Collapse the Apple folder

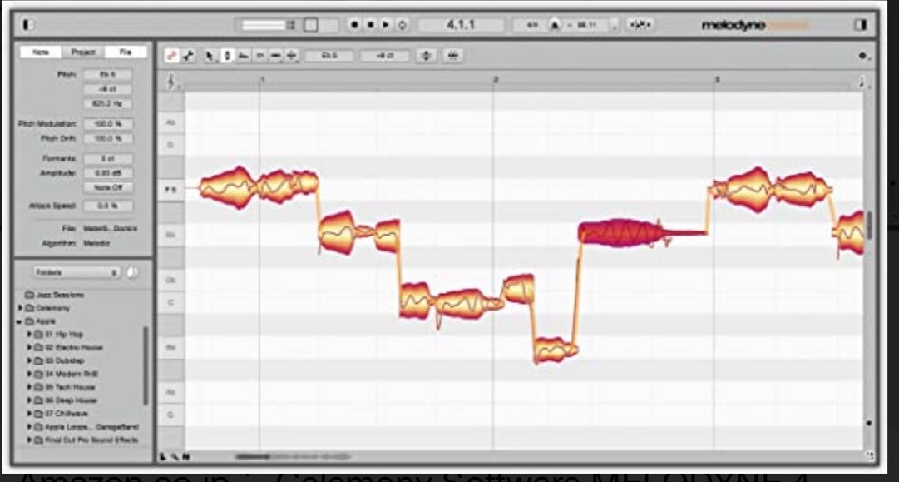coord(21,321)
